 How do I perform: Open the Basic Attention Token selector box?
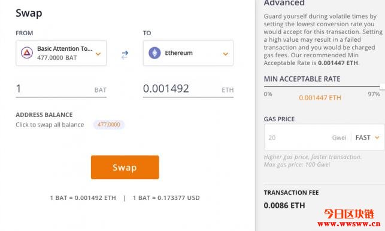coord(61,53)
